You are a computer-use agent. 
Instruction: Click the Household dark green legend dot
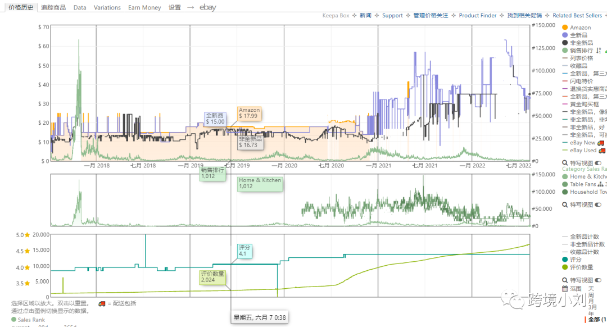coord(565,192)
